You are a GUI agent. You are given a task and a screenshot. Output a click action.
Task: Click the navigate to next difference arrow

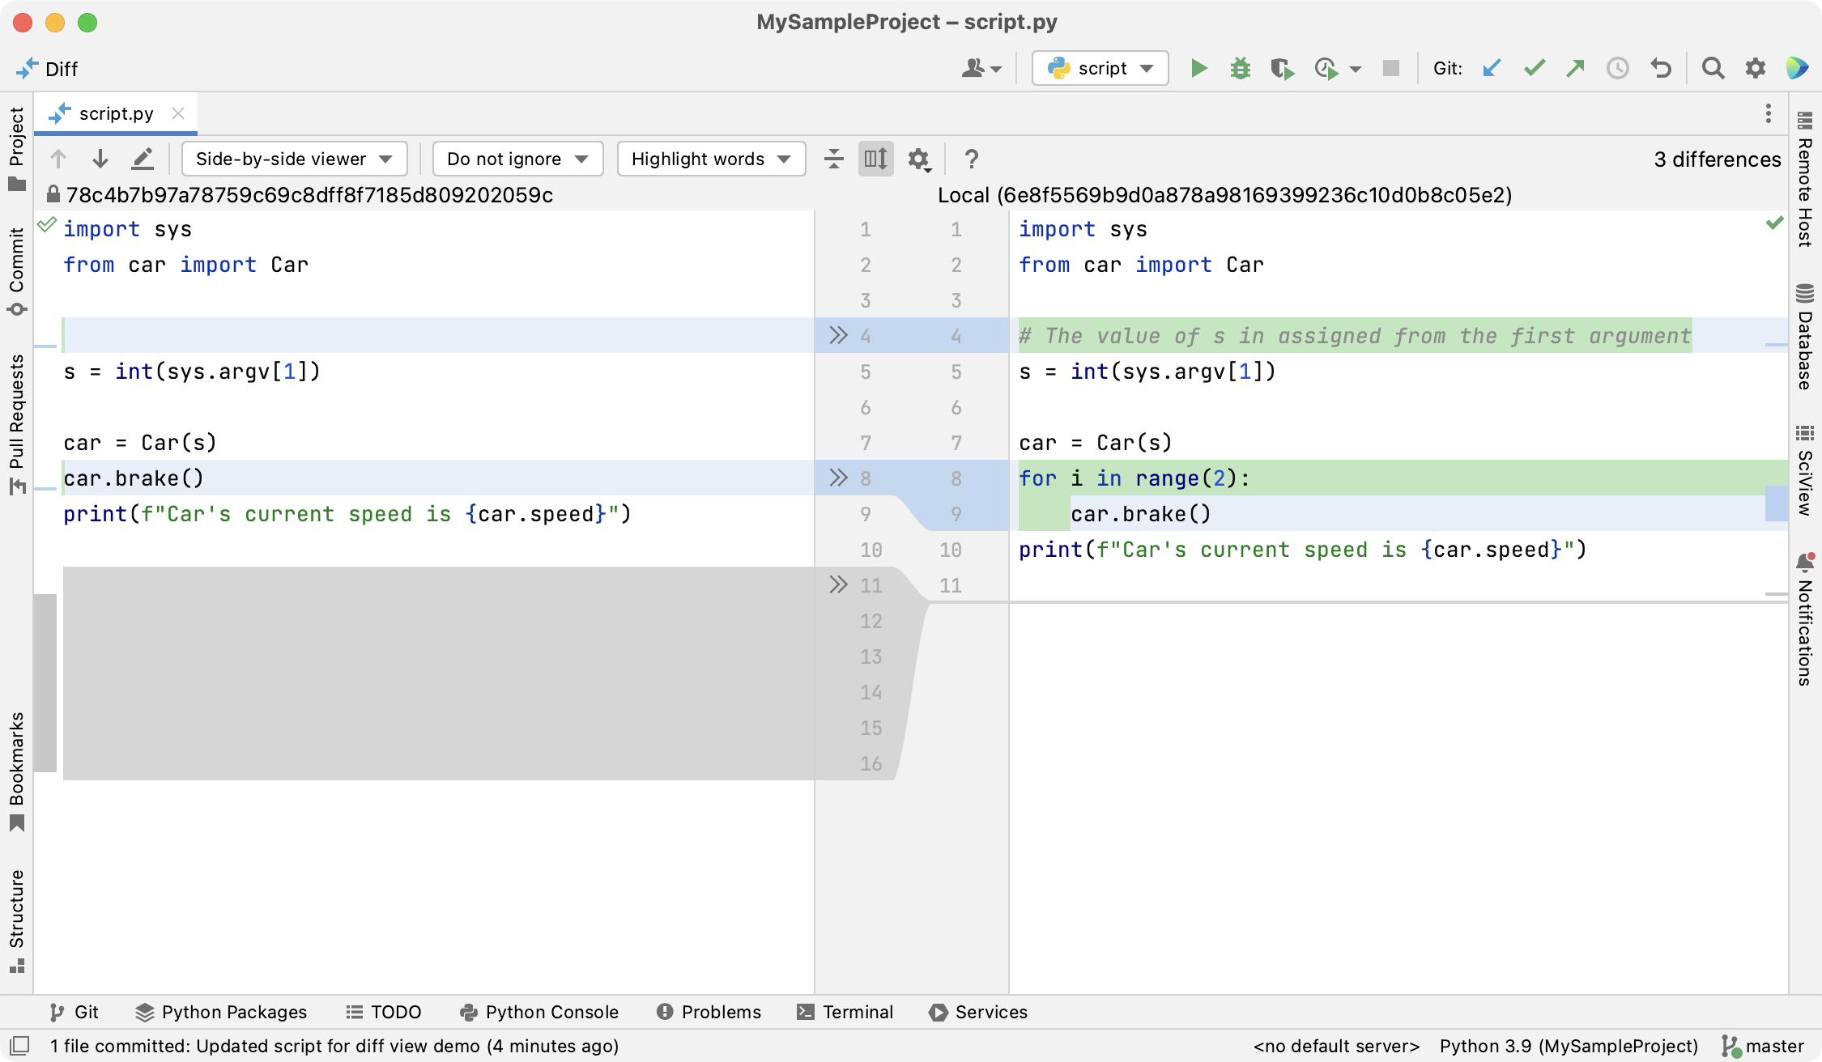click(x=101, y=158)
